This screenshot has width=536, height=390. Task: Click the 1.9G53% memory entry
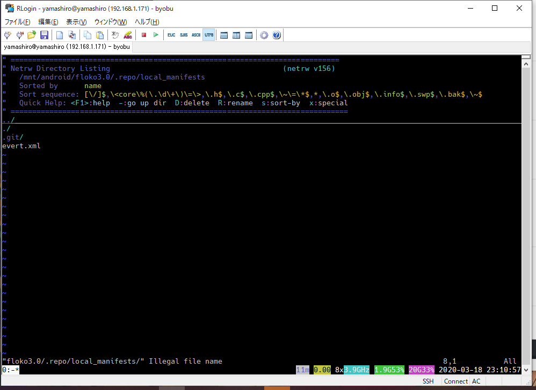[x=389, y=370]
